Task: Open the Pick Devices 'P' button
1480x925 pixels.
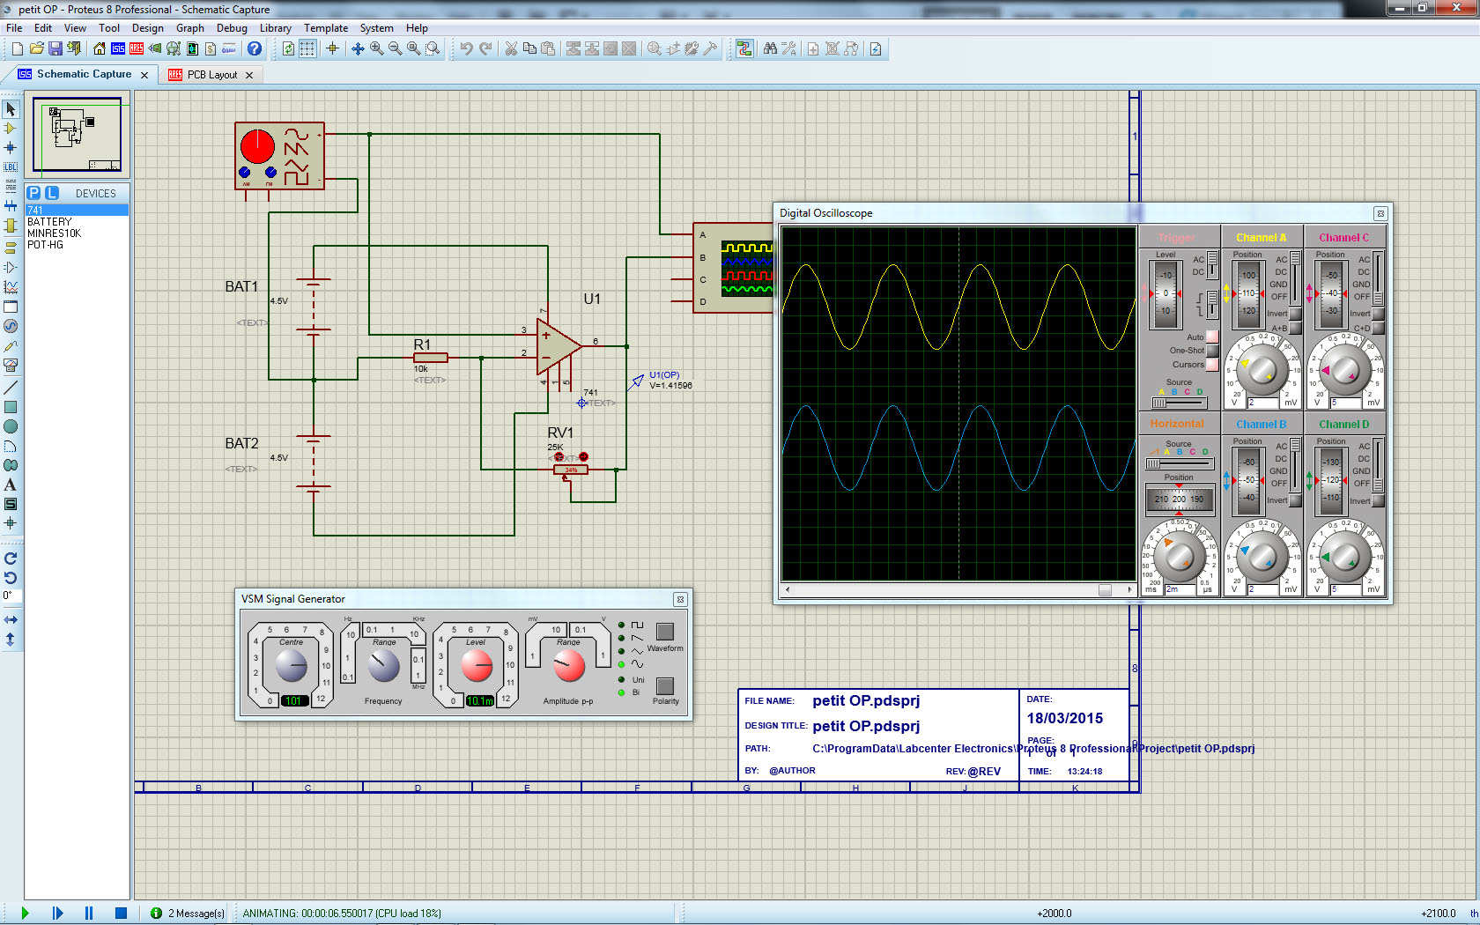Action: (33, 193)
